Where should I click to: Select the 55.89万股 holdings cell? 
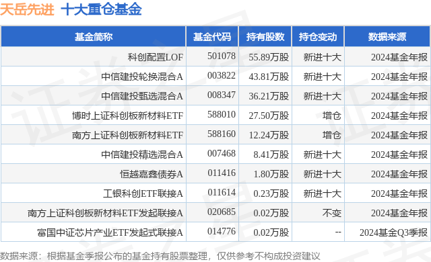[269, 57]
